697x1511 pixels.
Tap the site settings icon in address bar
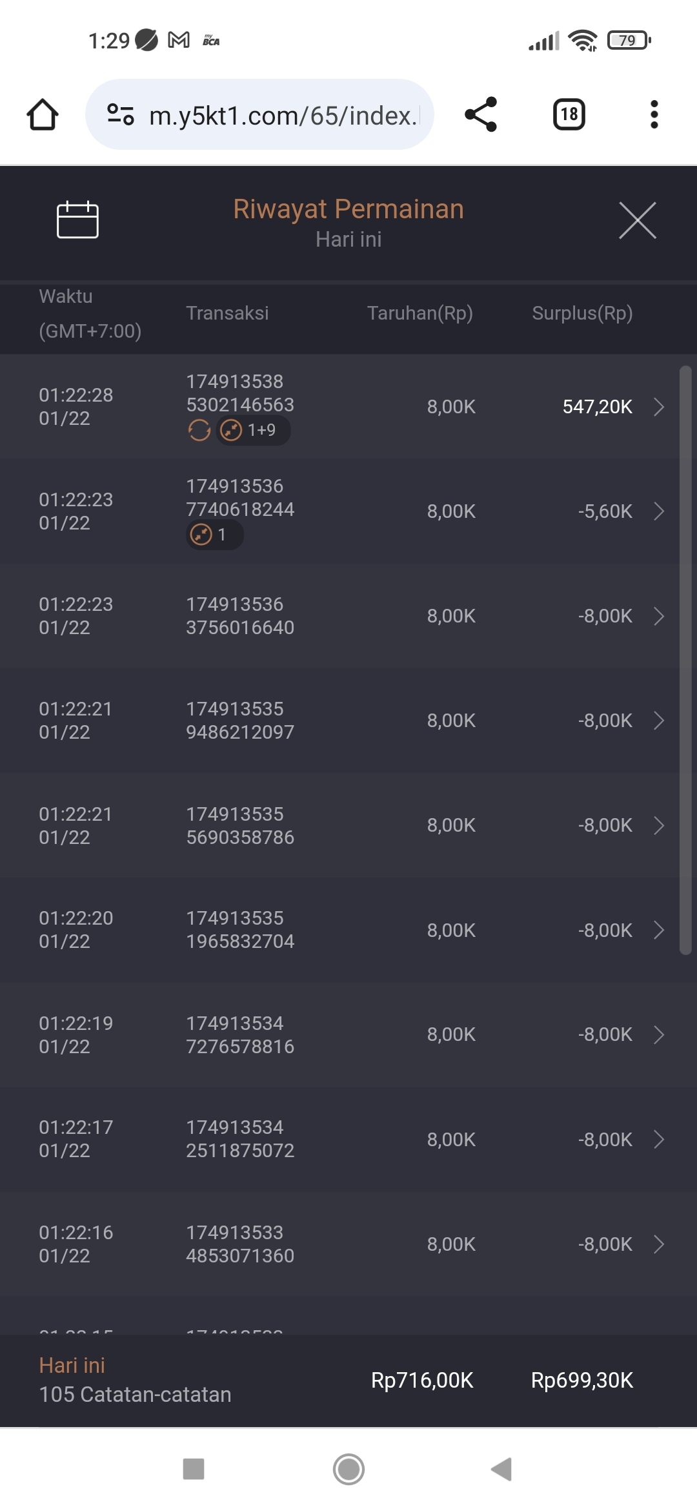[121, 115]
